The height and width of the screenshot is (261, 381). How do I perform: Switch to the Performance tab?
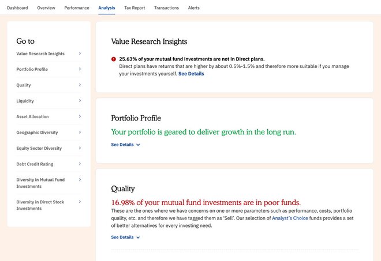pos(76,8)
